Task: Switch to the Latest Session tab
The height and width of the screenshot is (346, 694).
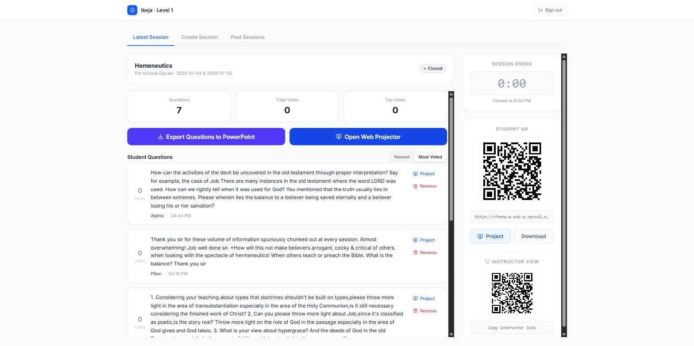Action: tap(150, 37)
